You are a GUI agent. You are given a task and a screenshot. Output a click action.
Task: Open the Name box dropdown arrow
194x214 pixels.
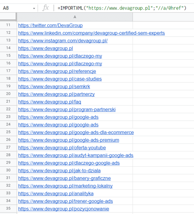(34, 8)
